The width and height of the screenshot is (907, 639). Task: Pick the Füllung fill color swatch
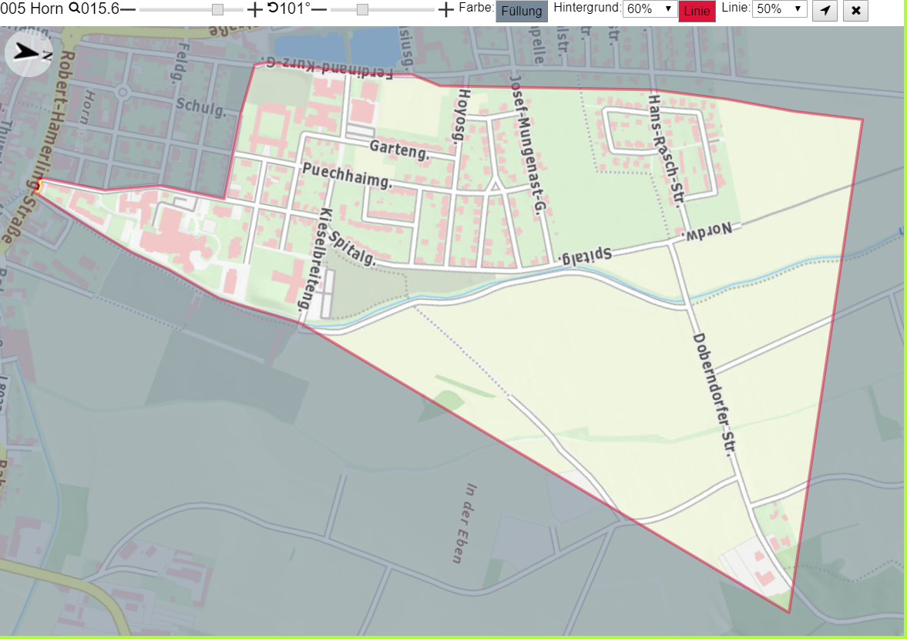click(522, 11)
